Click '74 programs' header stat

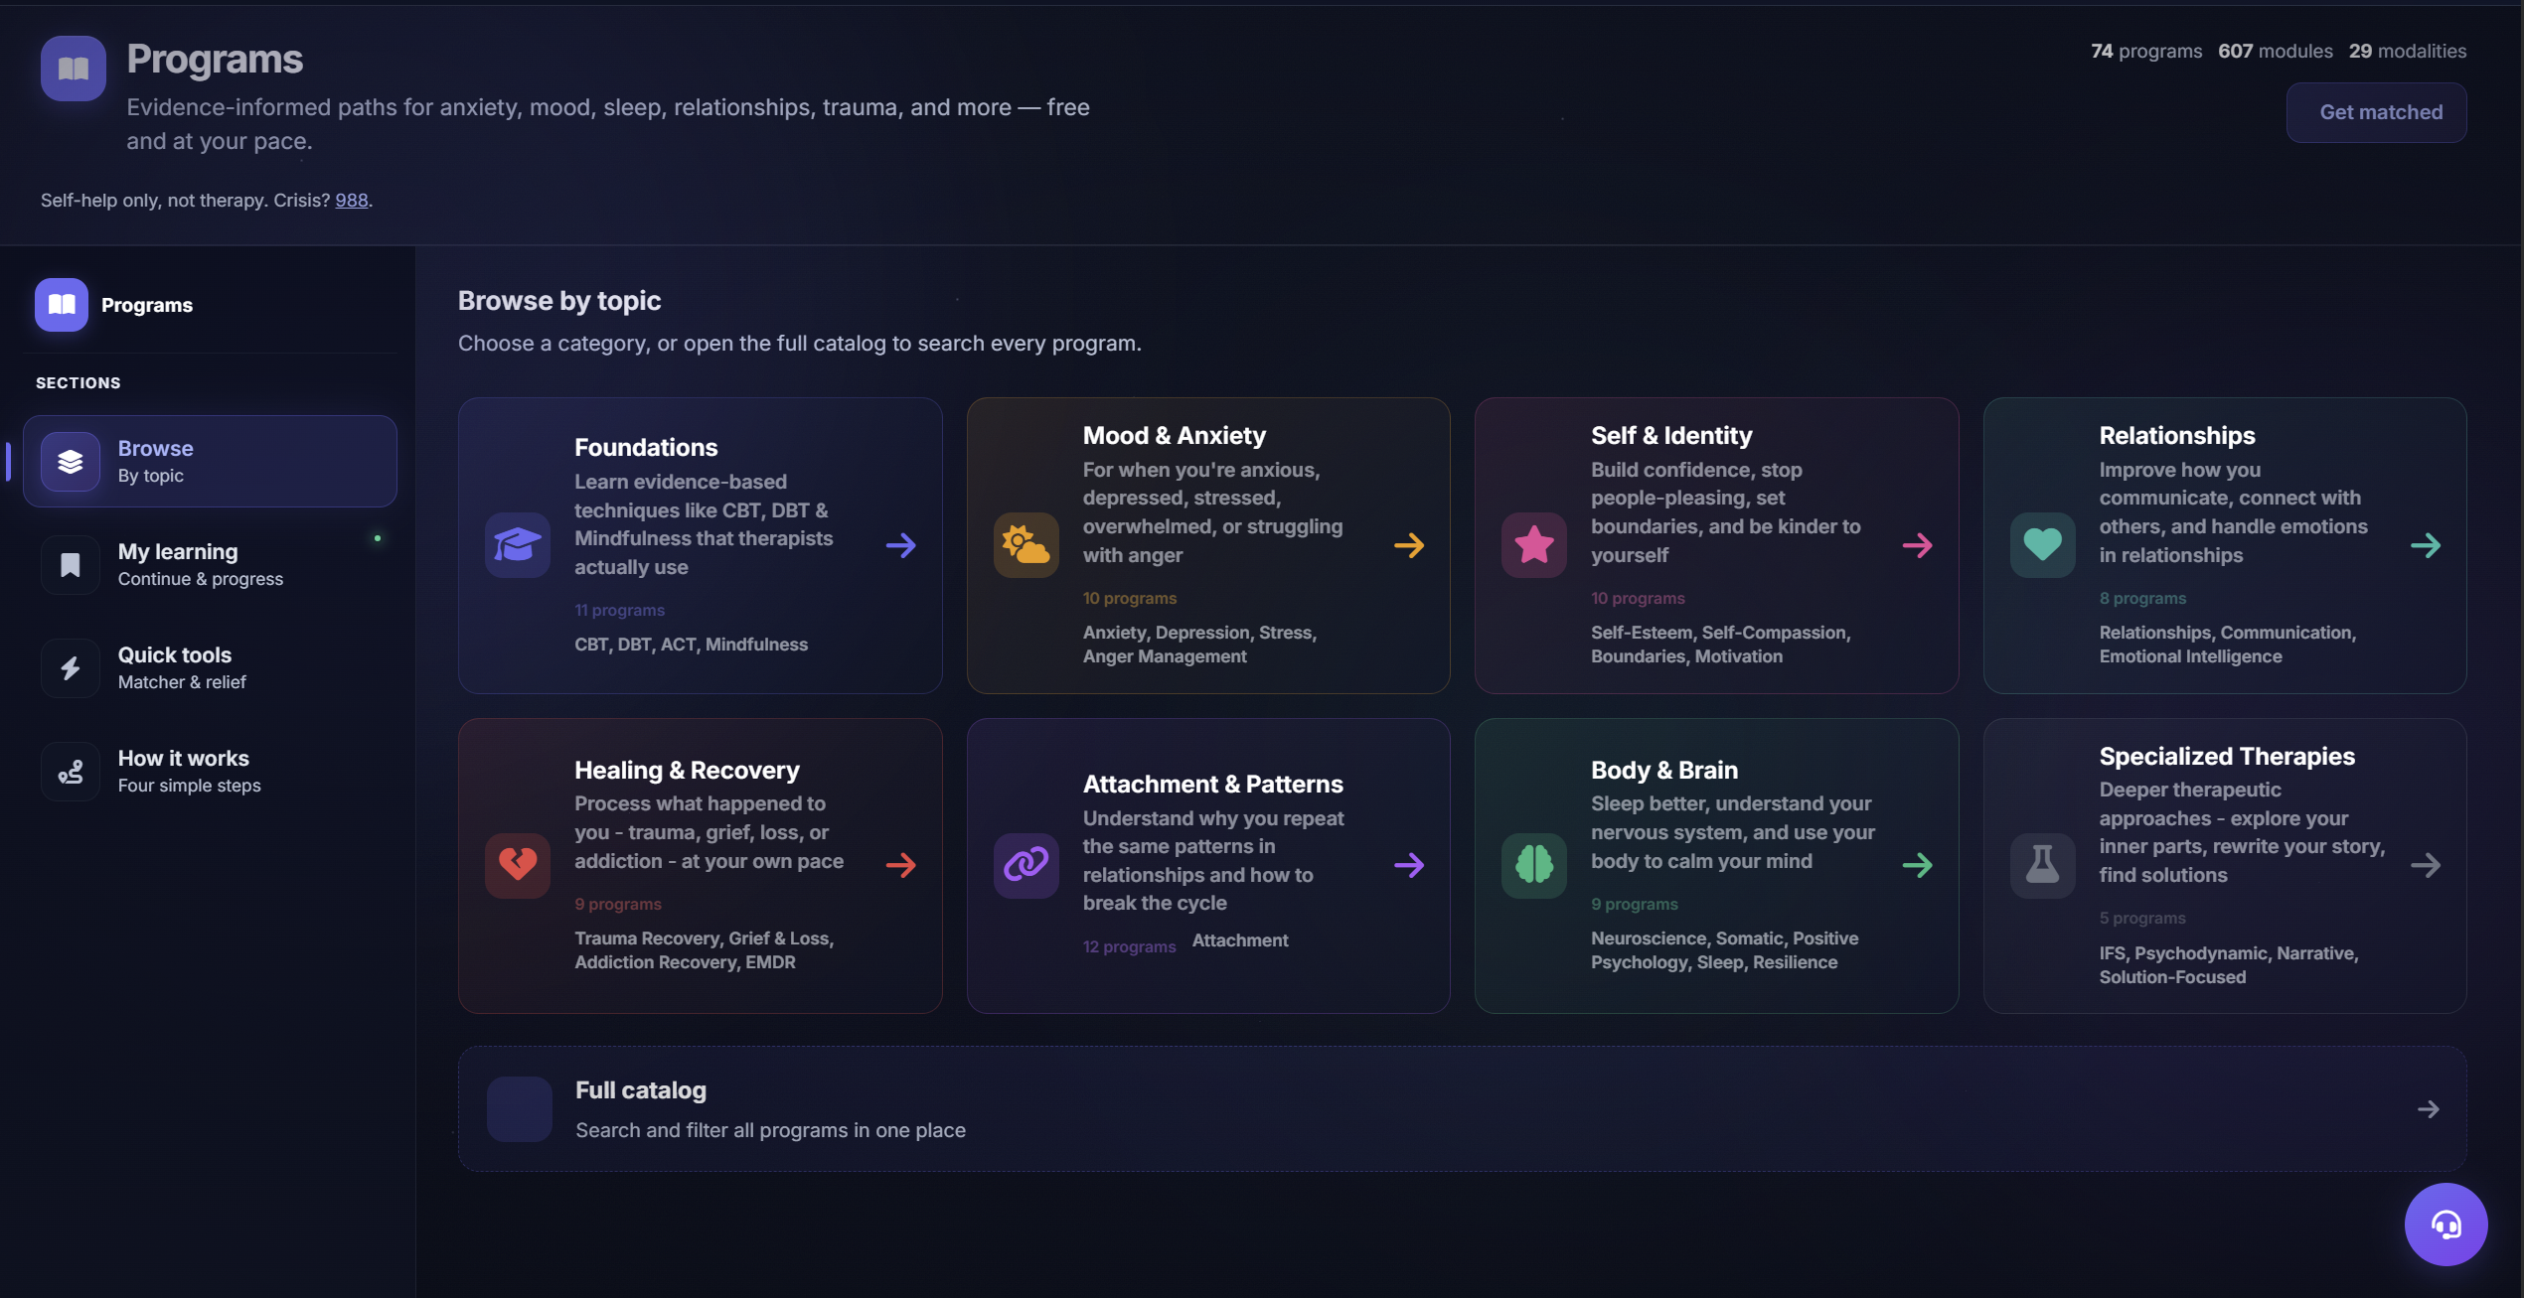[x=2146, y=52]
